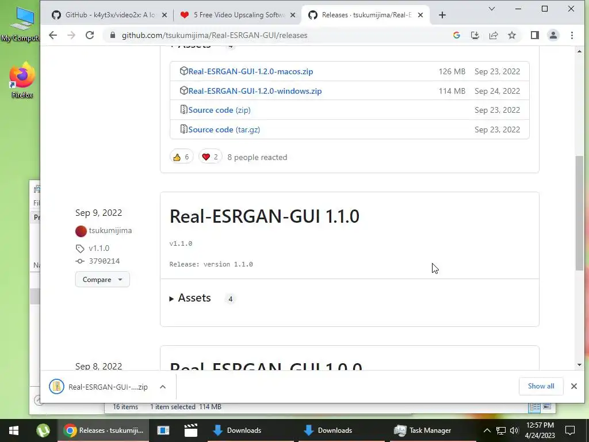The height and width of the screenshot is (442, 589).
Task: Open the tab search chevron
Action: tap(491, 9)
